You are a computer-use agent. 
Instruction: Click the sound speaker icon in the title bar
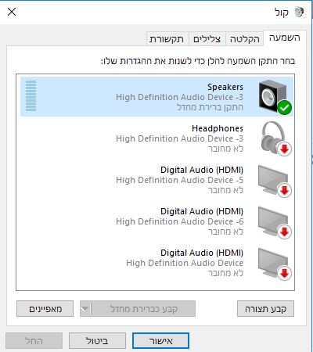coord(299,12)
